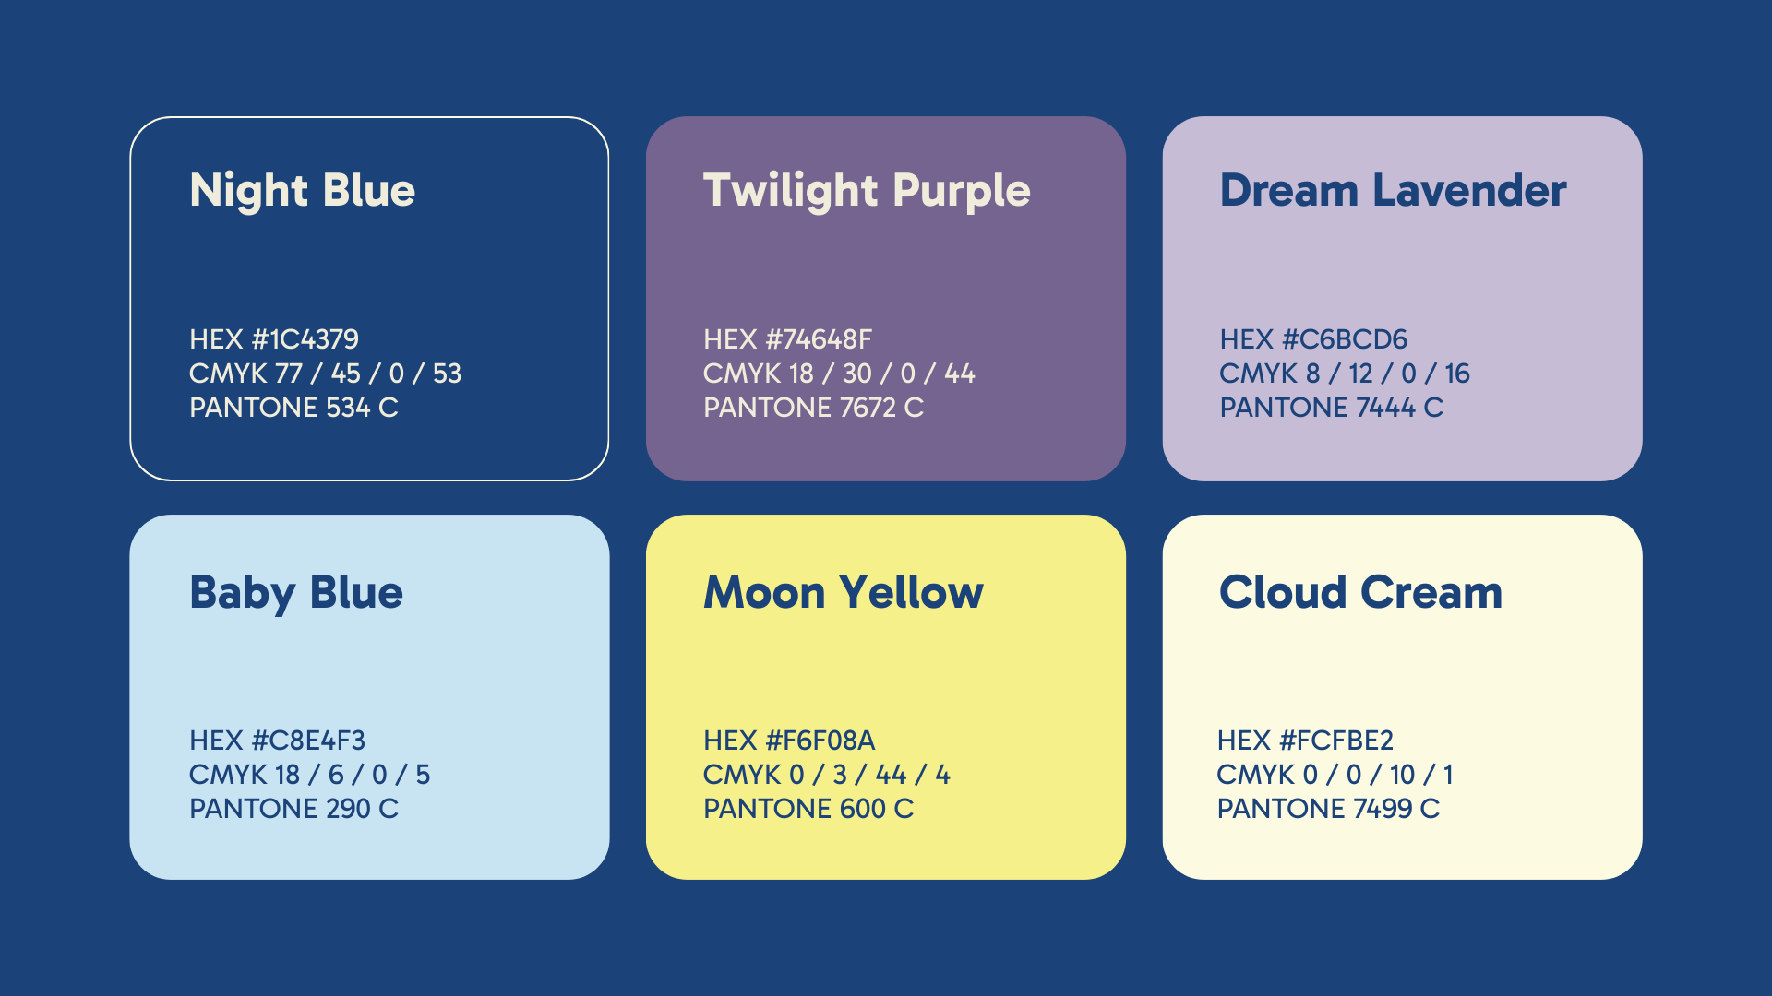Click the Dream Lavender heading

(x=1393, y=190)
